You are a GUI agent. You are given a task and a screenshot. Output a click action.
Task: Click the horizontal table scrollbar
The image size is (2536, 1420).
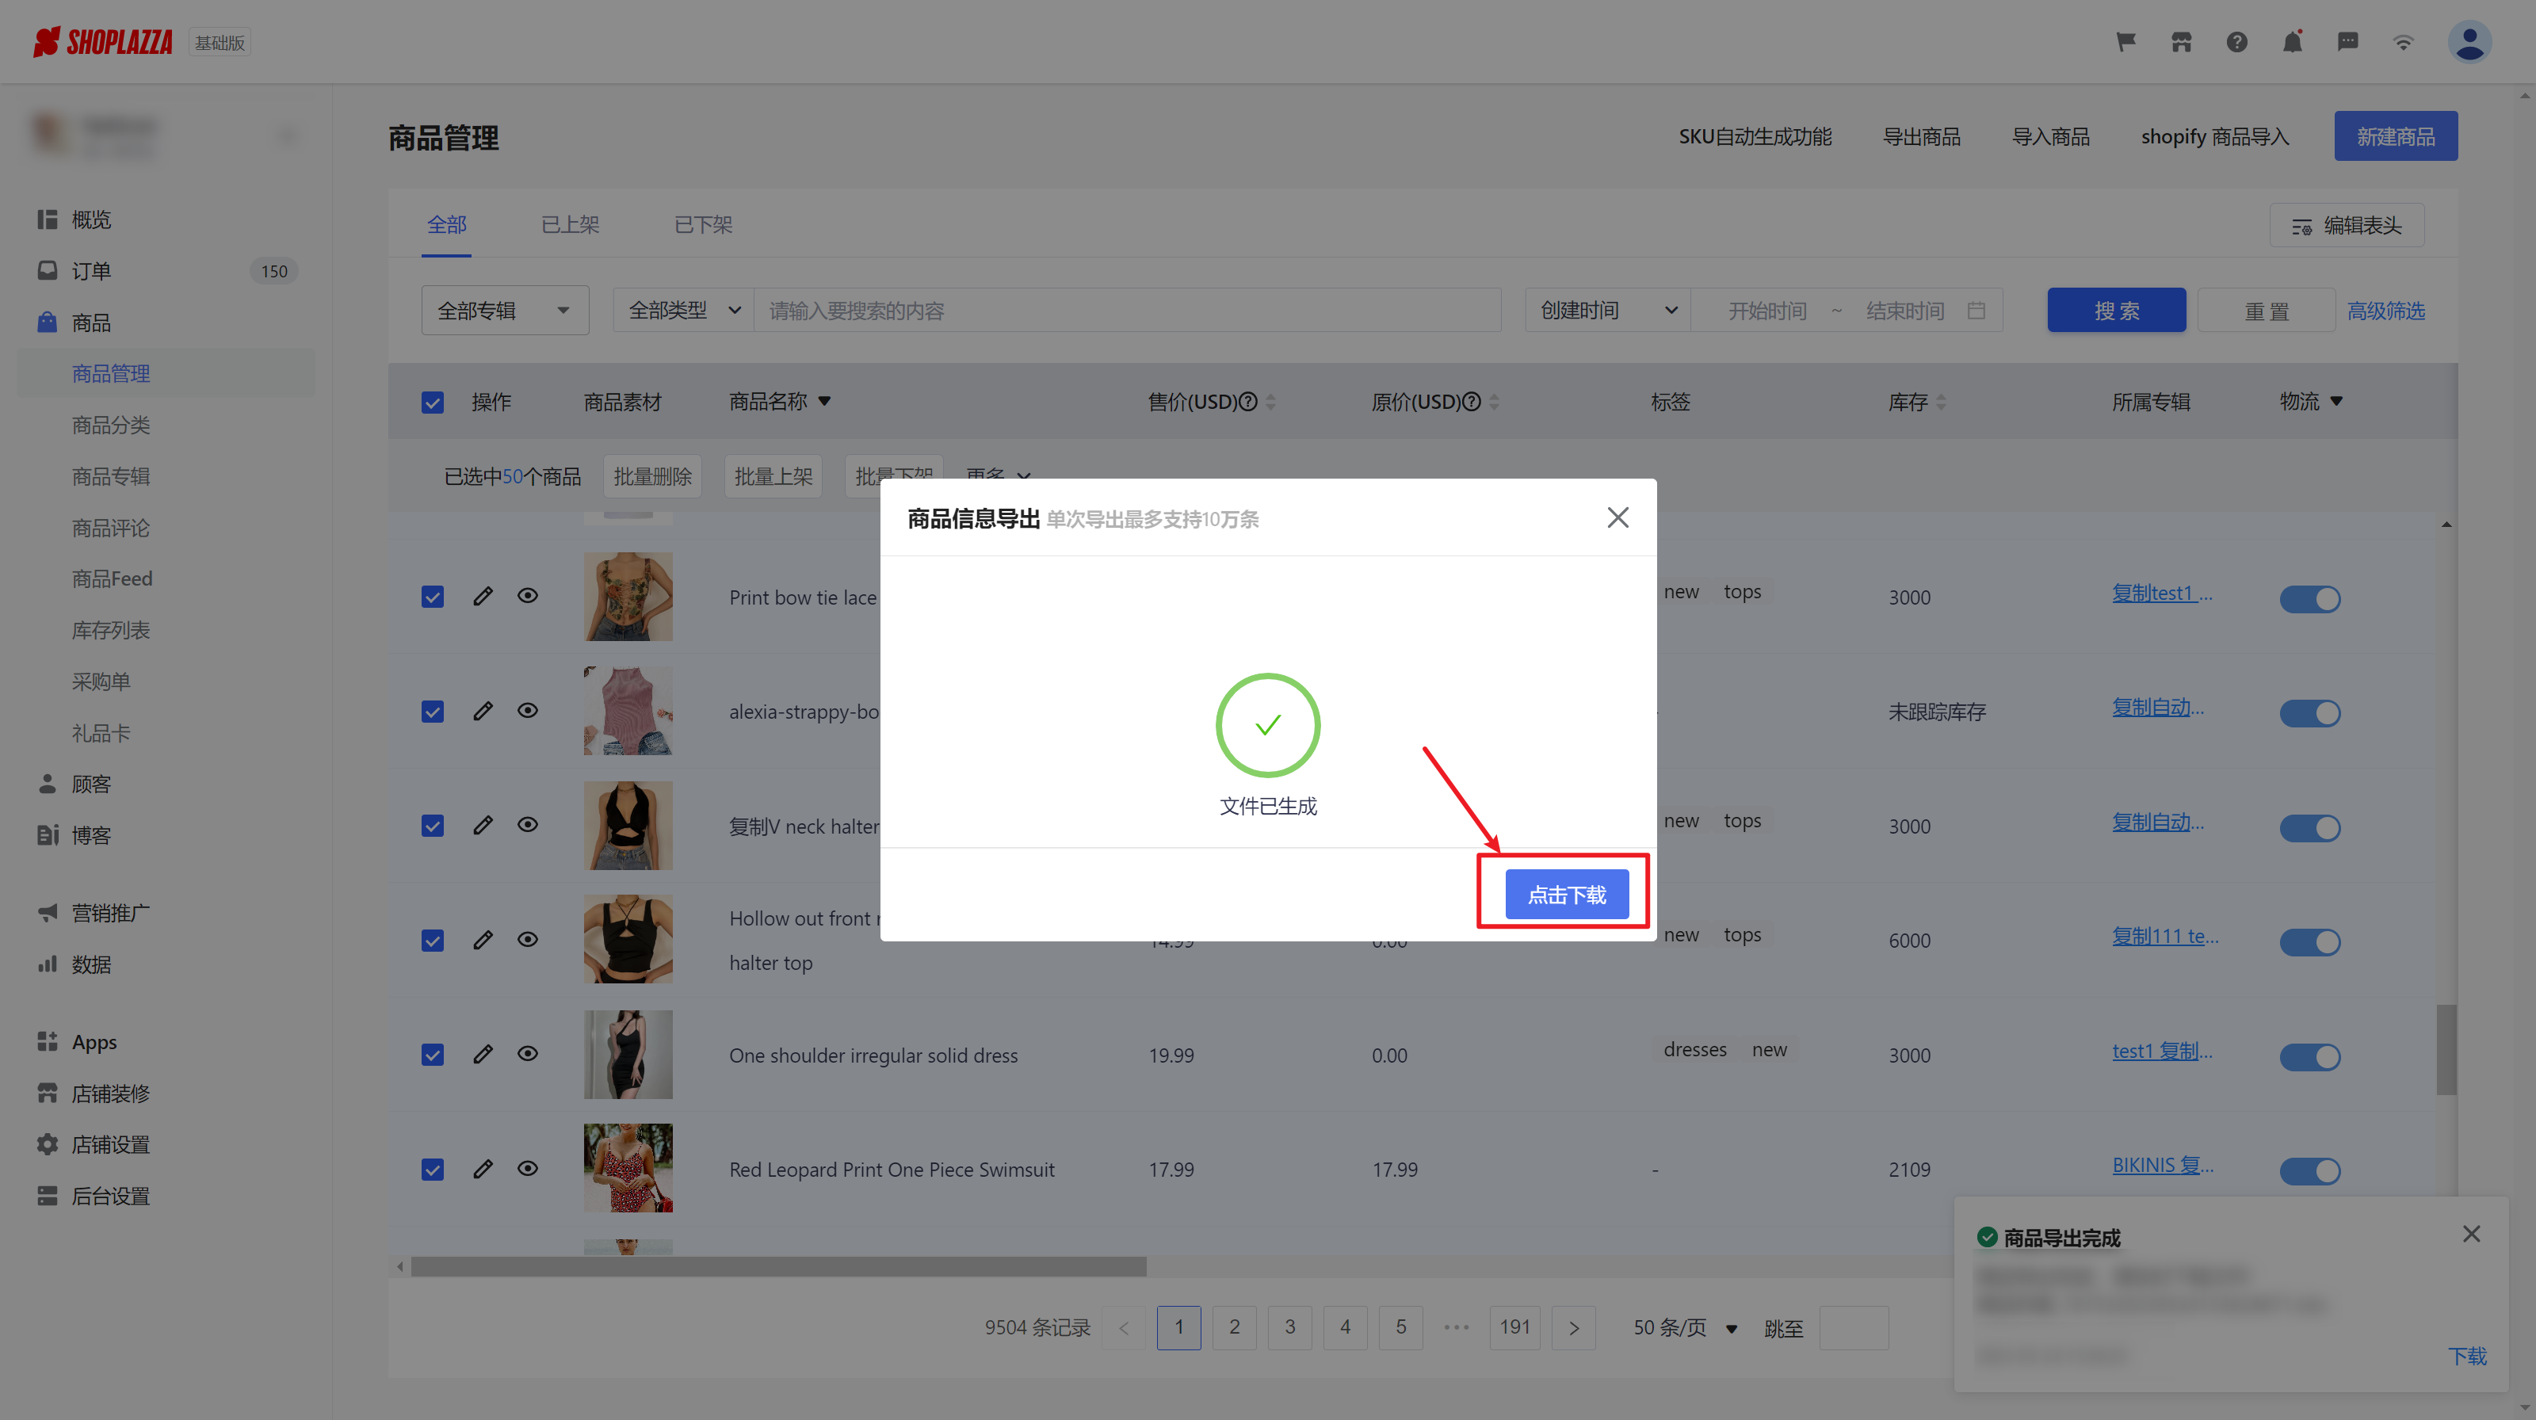tap(779, 1266)
